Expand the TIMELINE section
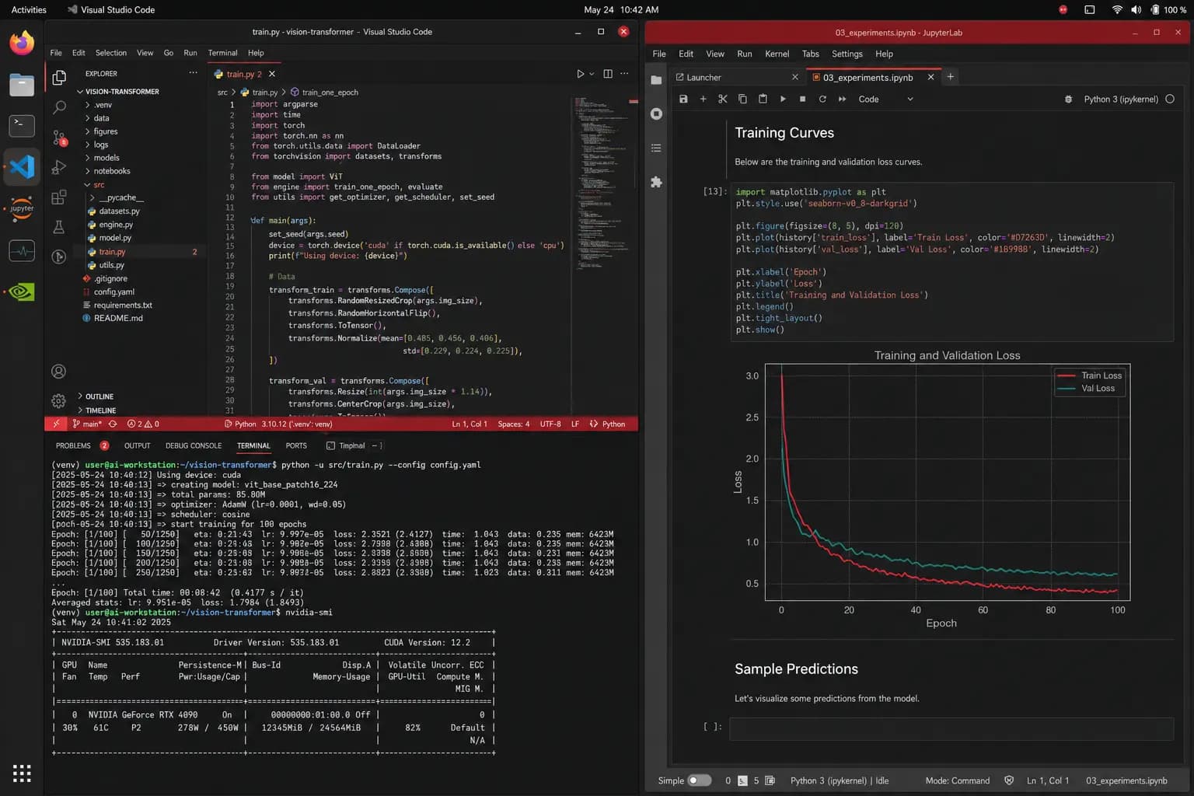 (x=100, y=410)
